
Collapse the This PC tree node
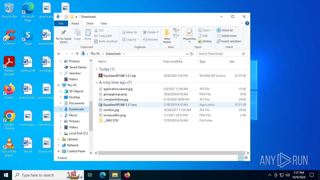click(59, 85)
